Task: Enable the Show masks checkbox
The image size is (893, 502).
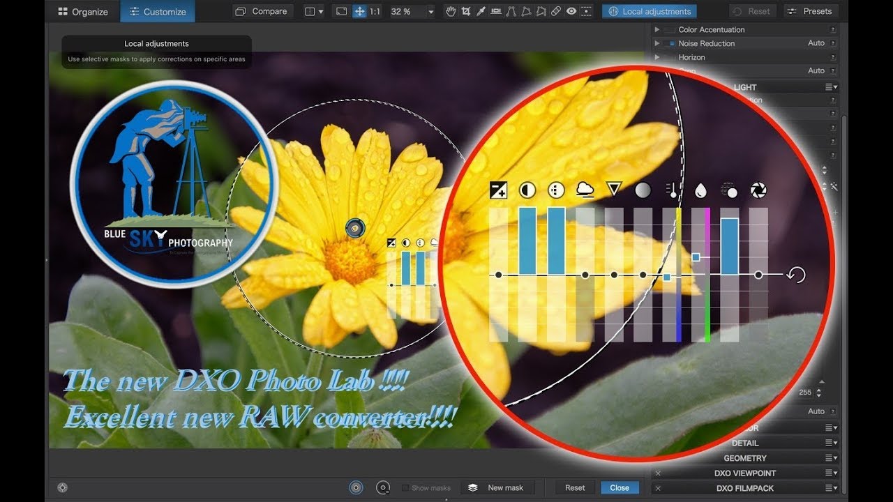Action: tap(405, 488)
